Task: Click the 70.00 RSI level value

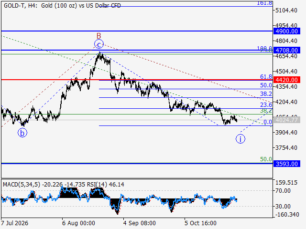Action: pyautogui.click(x=284, y=191)
